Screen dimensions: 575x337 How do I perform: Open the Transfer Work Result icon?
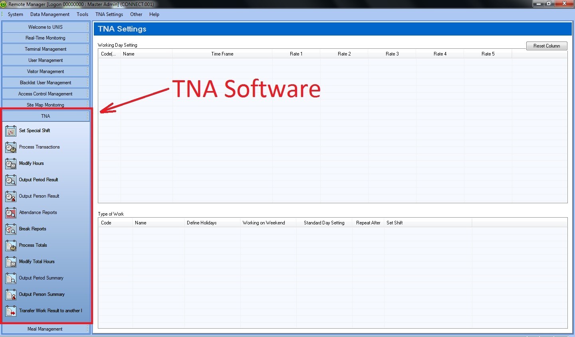(11, 311)
